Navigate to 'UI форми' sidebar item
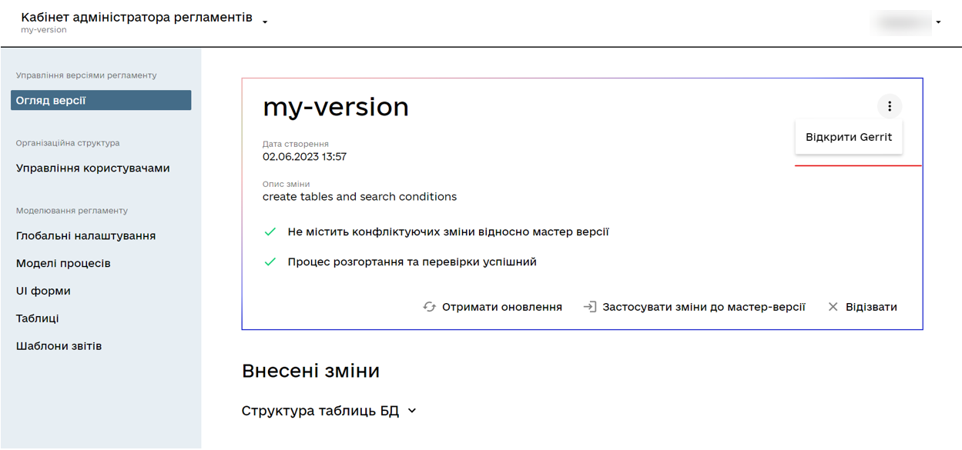The width and height of the screenshot is (962, 450). click(x=43, y=291)
